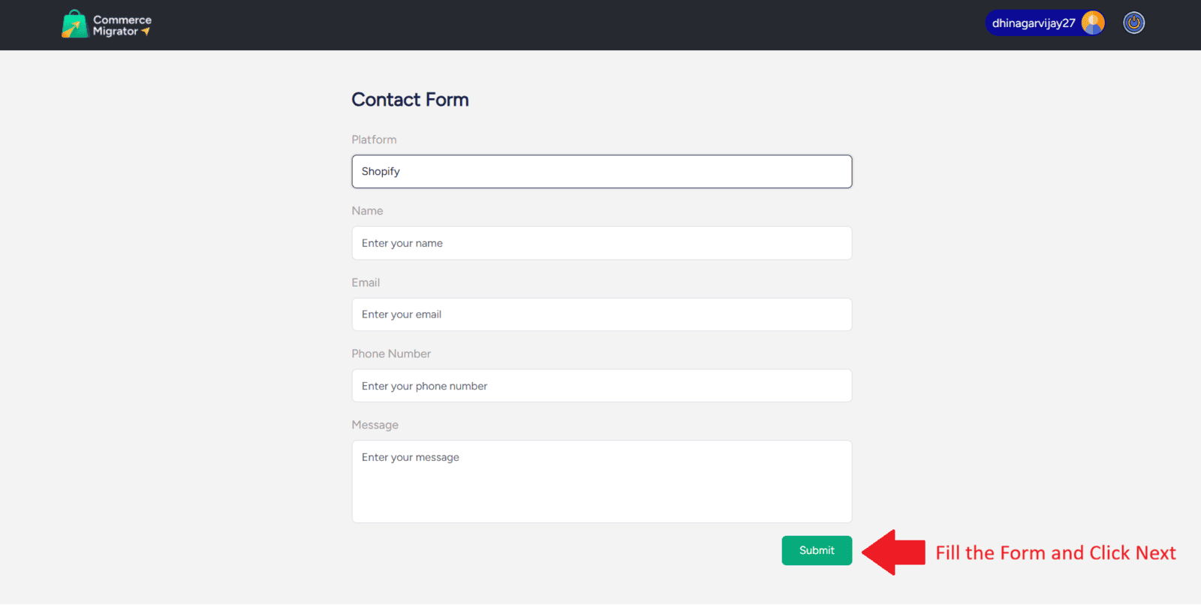1201x605 pixels.
Task: Open the Platform field showing Shopify
Action: coord(601,172)
